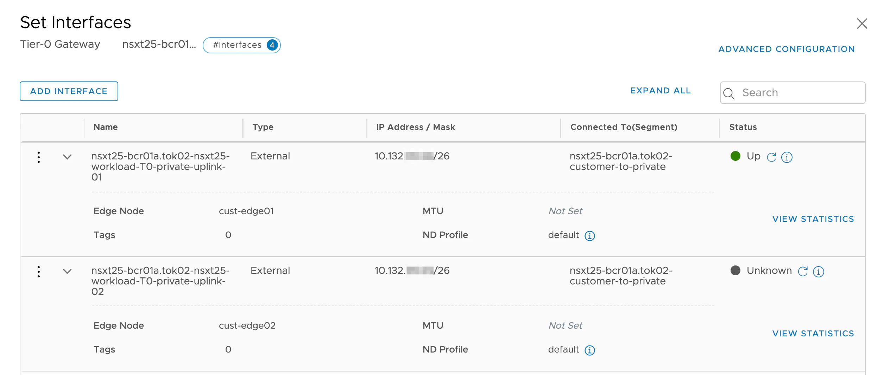Show info for the Unknown status
Viewport: 884px width, 375px height.
pos(819,271)
